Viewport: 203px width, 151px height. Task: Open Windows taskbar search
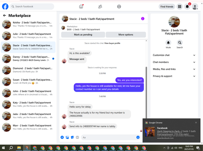[11, 148]
